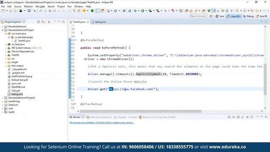This screenshot has height=152, width=270.
Task: Open the Window menu
Action: coord(78,6)
